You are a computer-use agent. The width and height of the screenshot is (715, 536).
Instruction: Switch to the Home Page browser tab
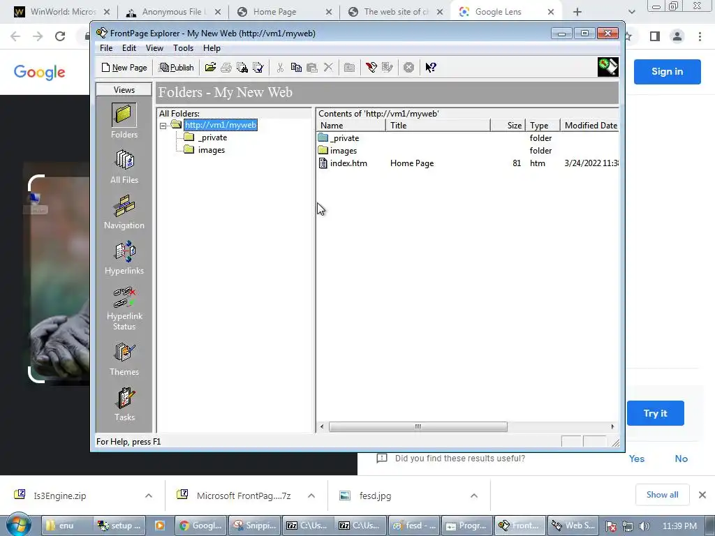click(x=274, y=12)
